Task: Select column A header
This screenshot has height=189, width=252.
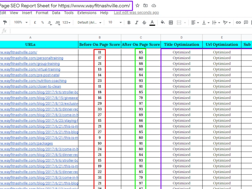Action: point(30,38)
